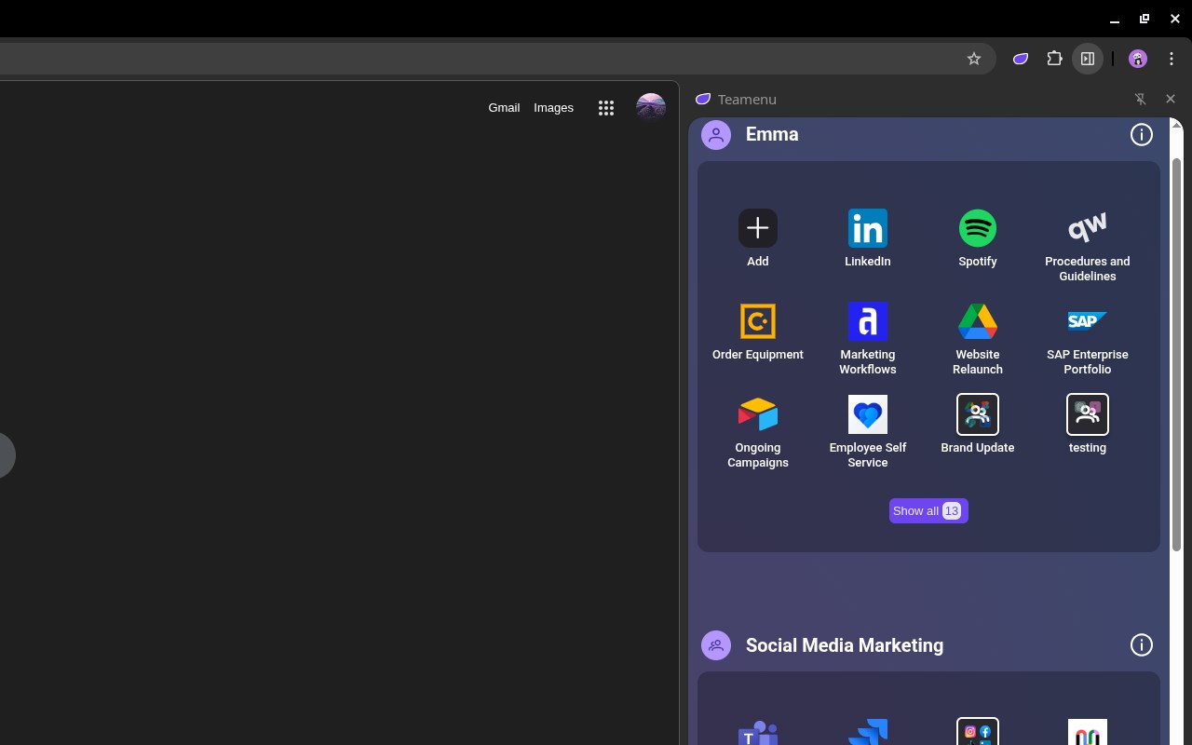This screenshot has width=1192, height=745.
Task: Bookmark this page with the star icon
Action: 974,59
